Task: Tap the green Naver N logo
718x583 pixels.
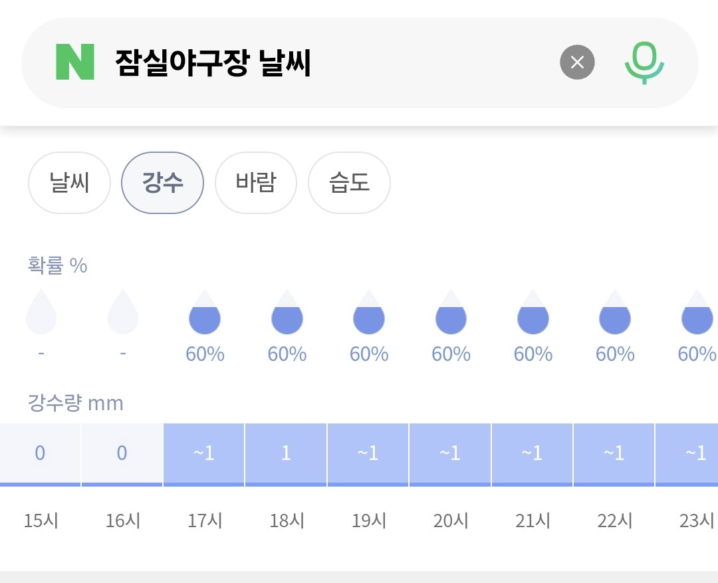Action: (x=75, y=62)
